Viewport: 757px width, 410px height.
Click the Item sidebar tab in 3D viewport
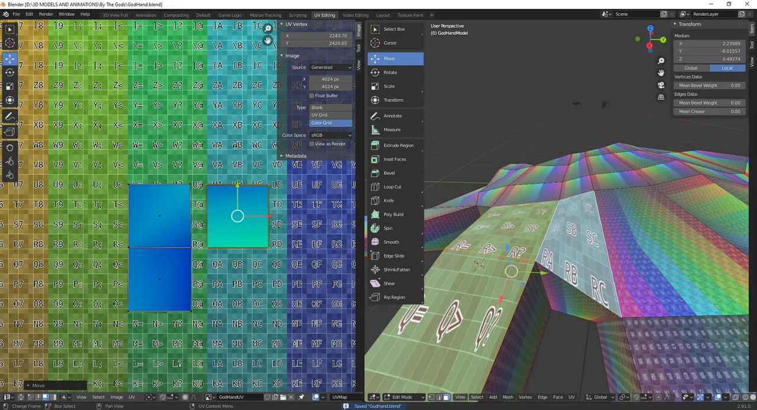coord(752,27)
